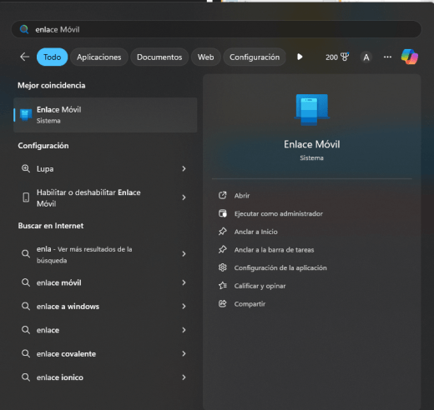This screenshot has height=410, width=434.
Task: Launch the Copilot icon
Action: tap(410, 57)
